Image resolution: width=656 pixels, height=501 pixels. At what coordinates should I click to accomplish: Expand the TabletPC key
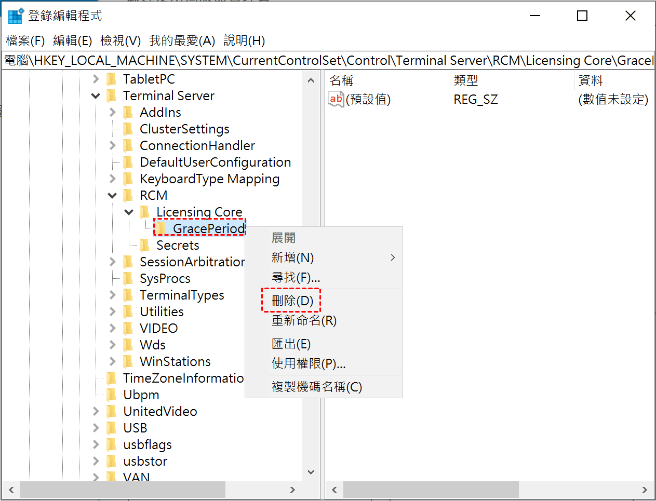pyautogui.click(x=96, y=79)
